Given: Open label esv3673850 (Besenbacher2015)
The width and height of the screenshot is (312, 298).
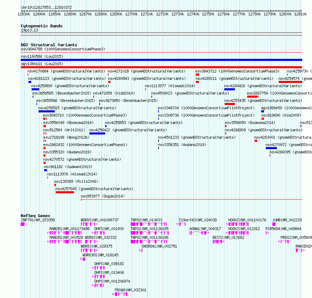Looking at the screenshot, I should [128, 101].
